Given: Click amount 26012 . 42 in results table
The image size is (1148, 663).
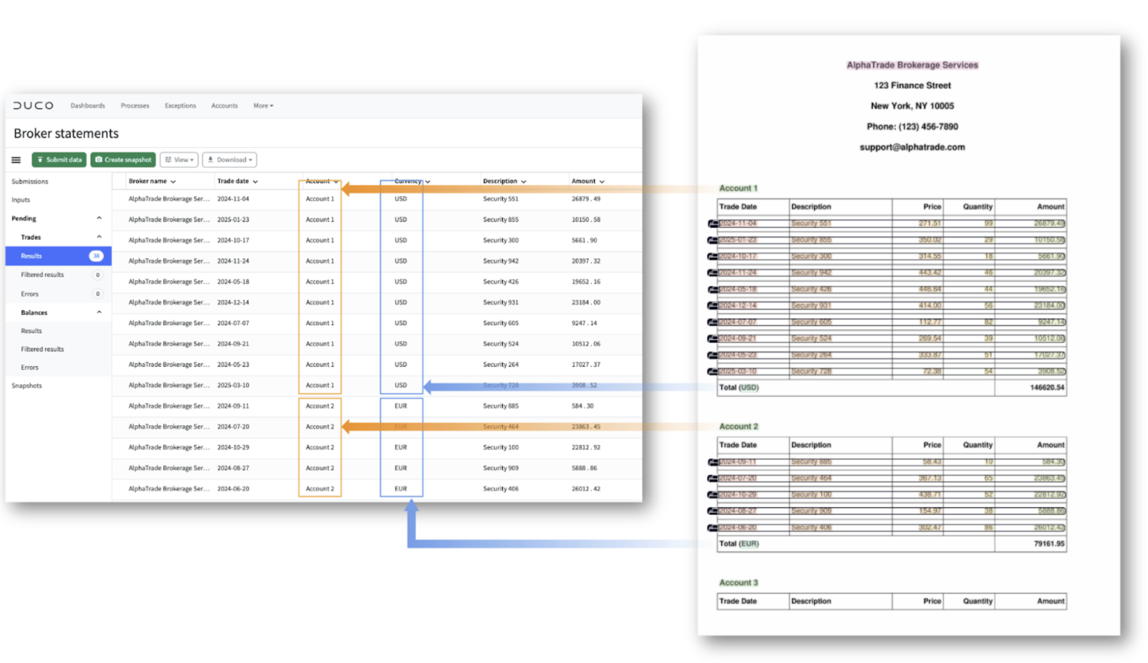Looking at the screenshot, I should tap(586, 489).
